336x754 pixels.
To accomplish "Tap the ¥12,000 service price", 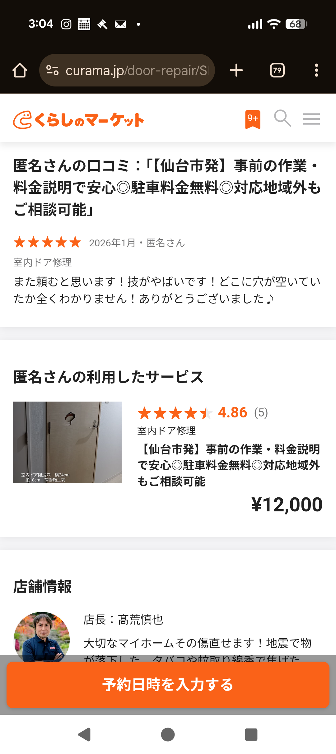I will [x=287, y=505].
